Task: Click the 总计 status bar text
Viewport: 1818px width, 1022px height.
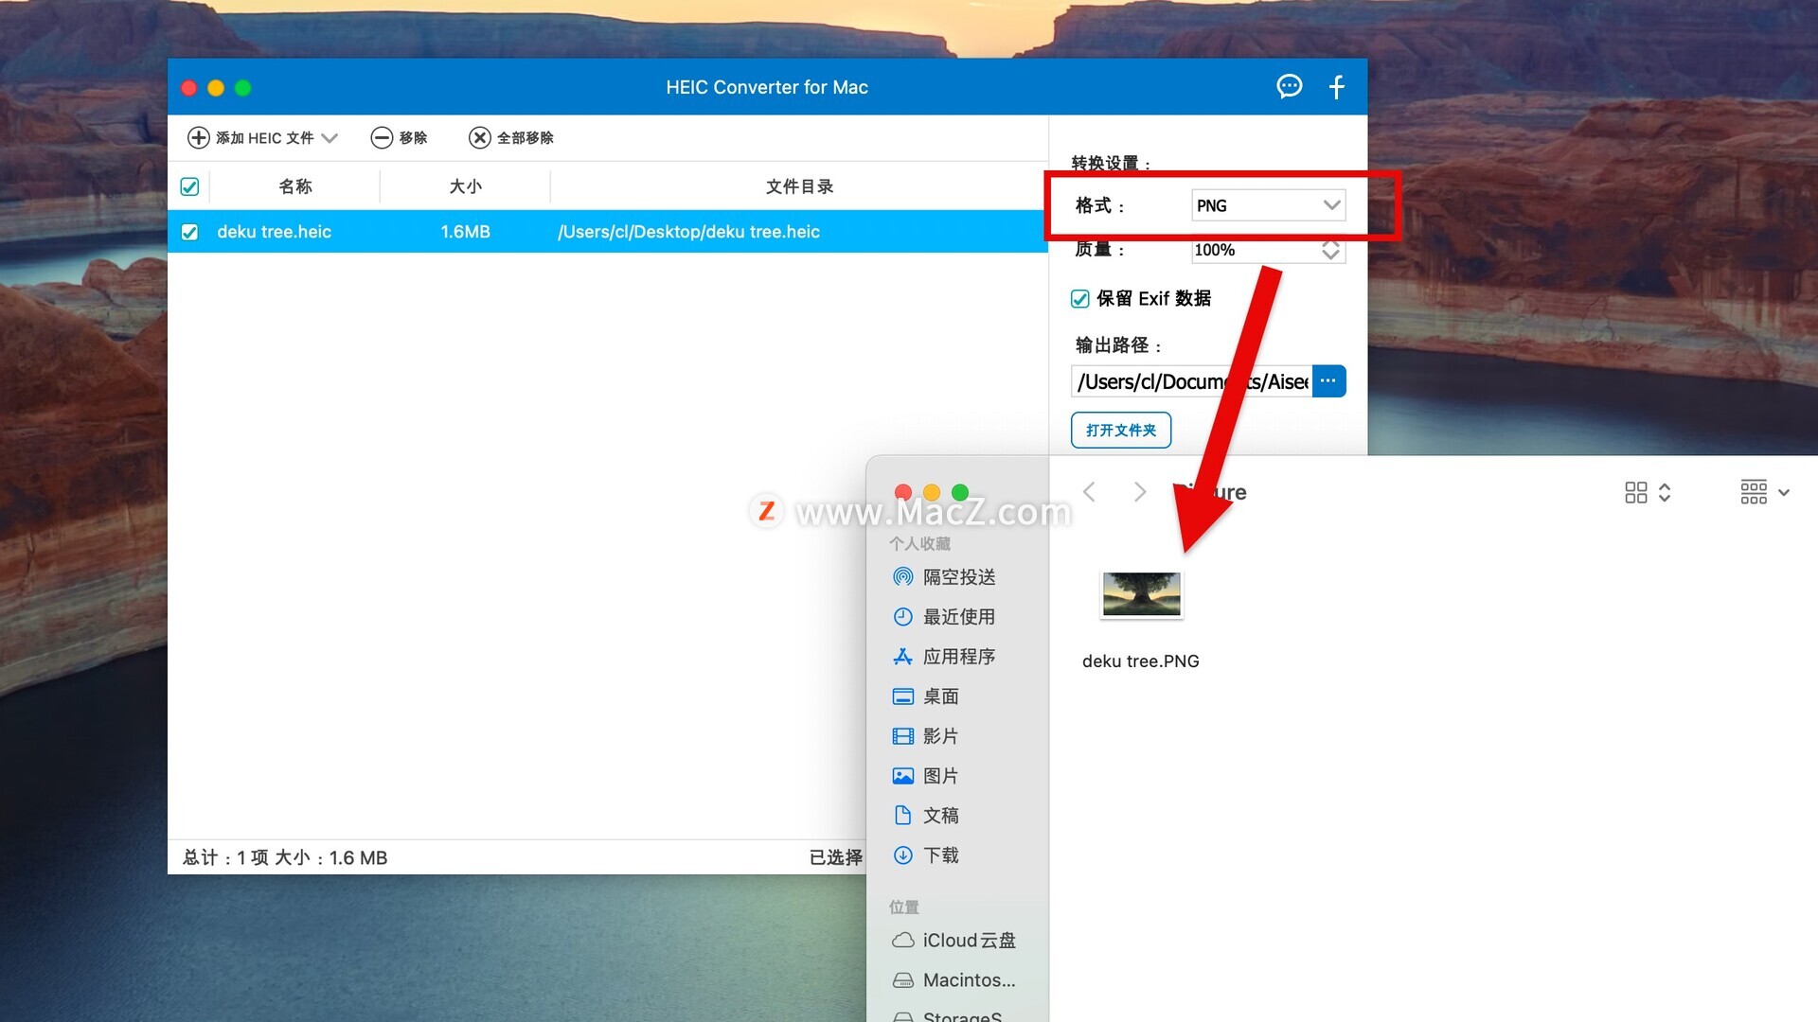Action: [x=285, y=858]
